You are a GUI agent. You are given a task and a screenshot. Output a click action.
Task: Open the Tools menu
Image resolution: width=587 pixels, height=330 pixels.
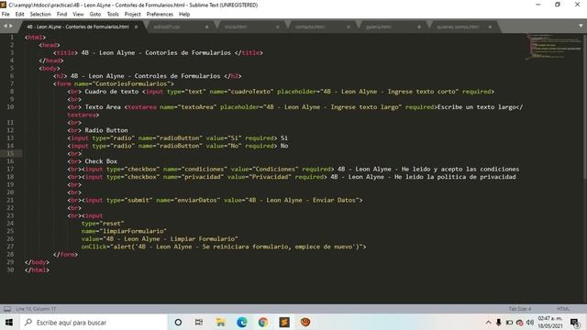[113, 15]
